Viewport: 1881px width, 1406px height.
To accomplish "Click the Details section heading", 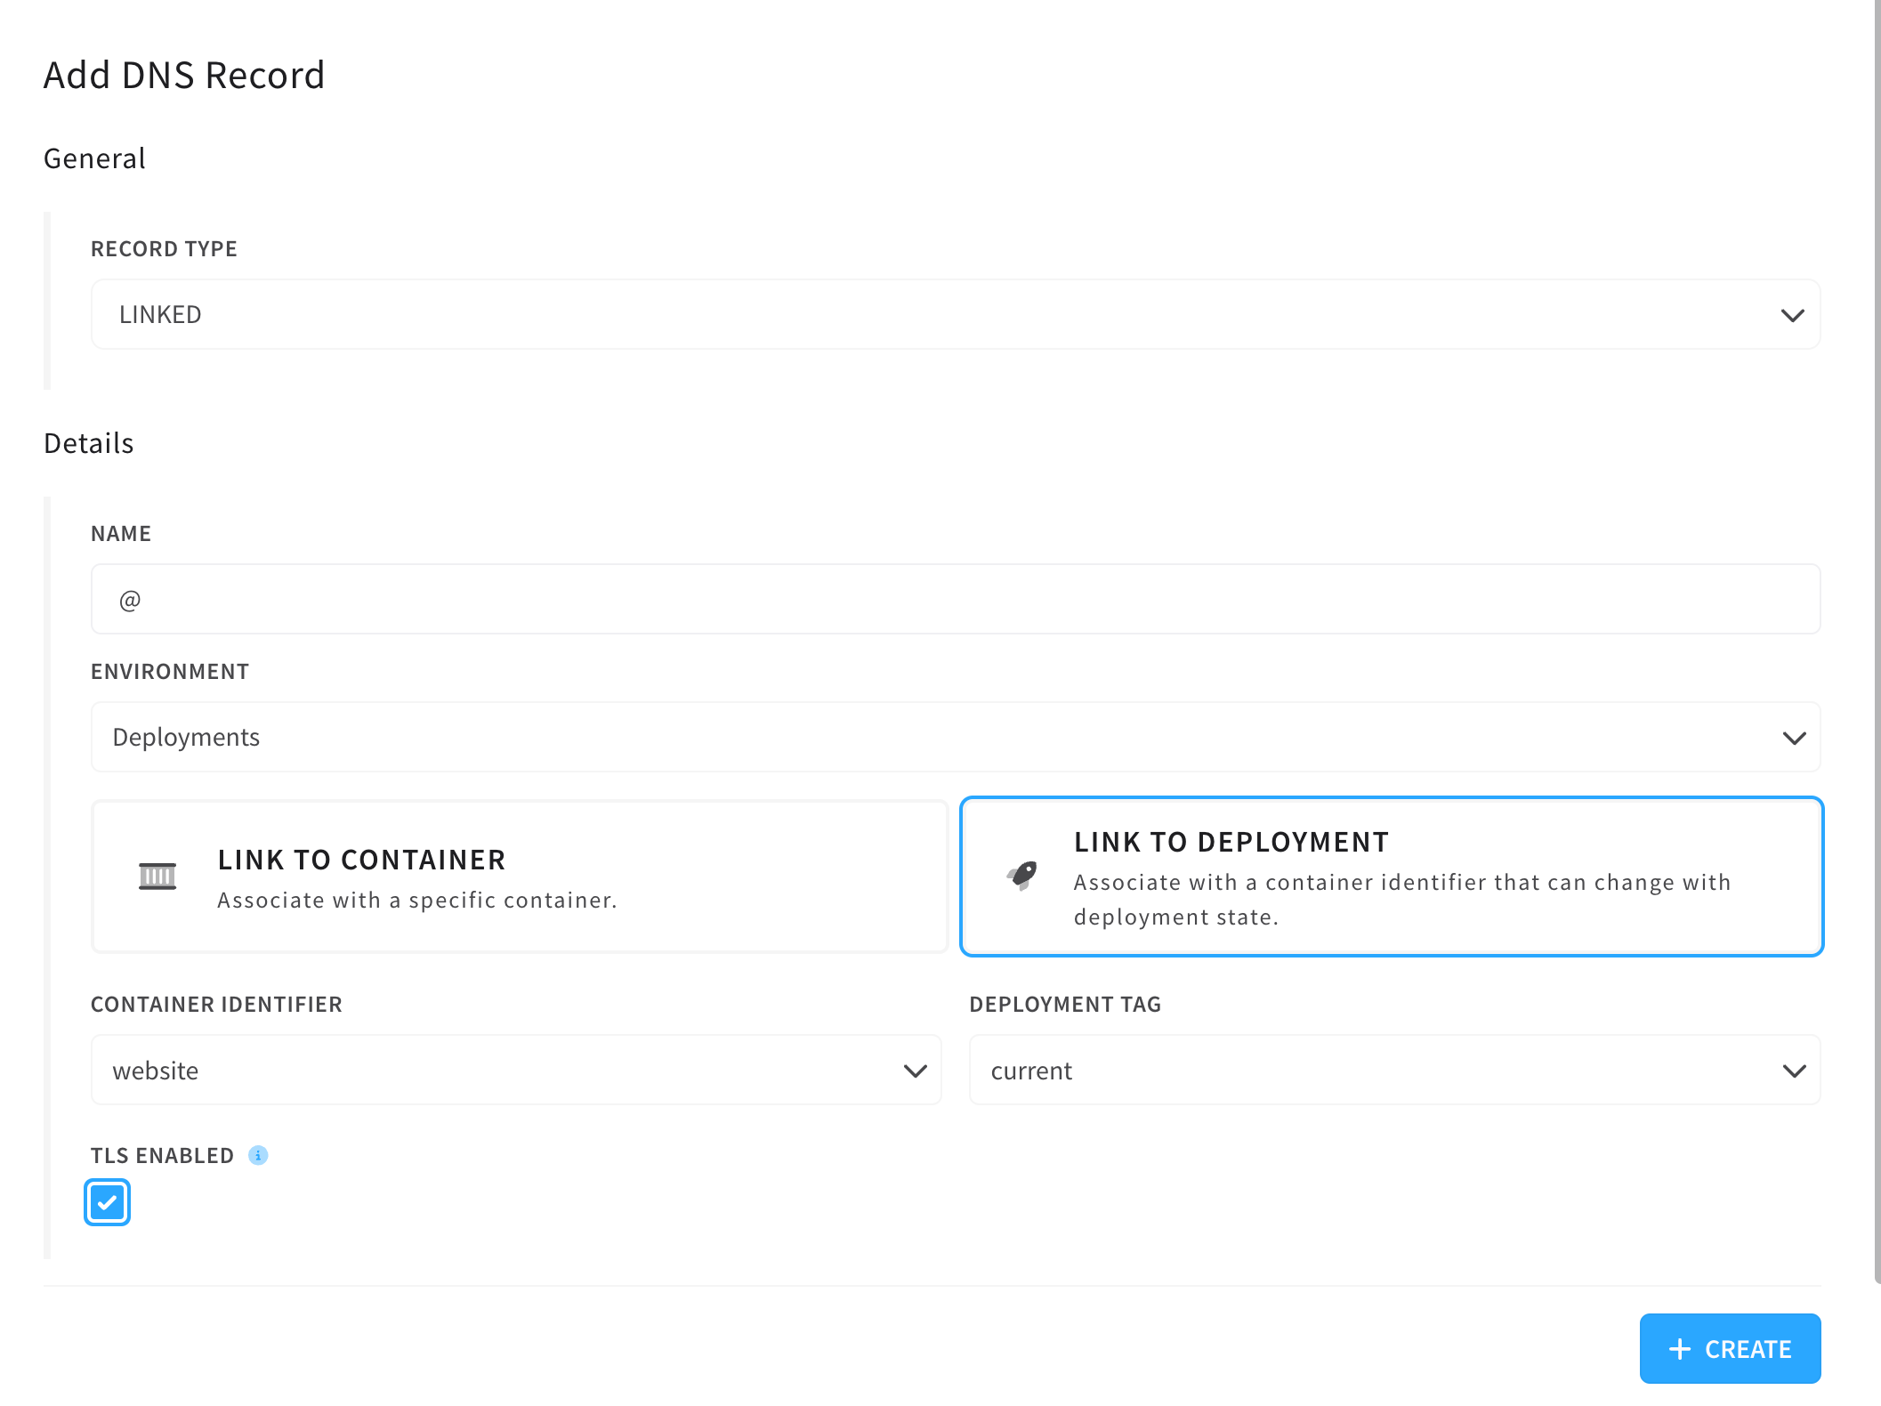I will click(88, 443).
